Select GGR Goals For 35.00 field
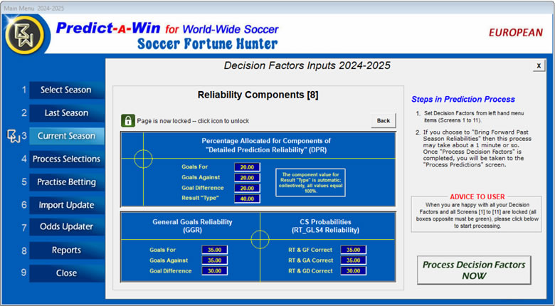The image size is (555, 306). (x=214, y=250)
